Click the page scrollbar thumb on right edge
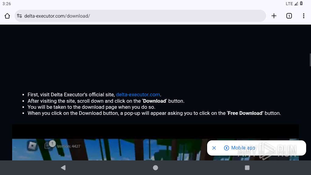Screen dimensions: 311x175 [310, 60]
